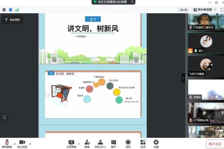Image resolution: width=224 pixels, height=149 pixels.
Task: Open the settings (设置) gear
Action: click(x=156, y=144)
